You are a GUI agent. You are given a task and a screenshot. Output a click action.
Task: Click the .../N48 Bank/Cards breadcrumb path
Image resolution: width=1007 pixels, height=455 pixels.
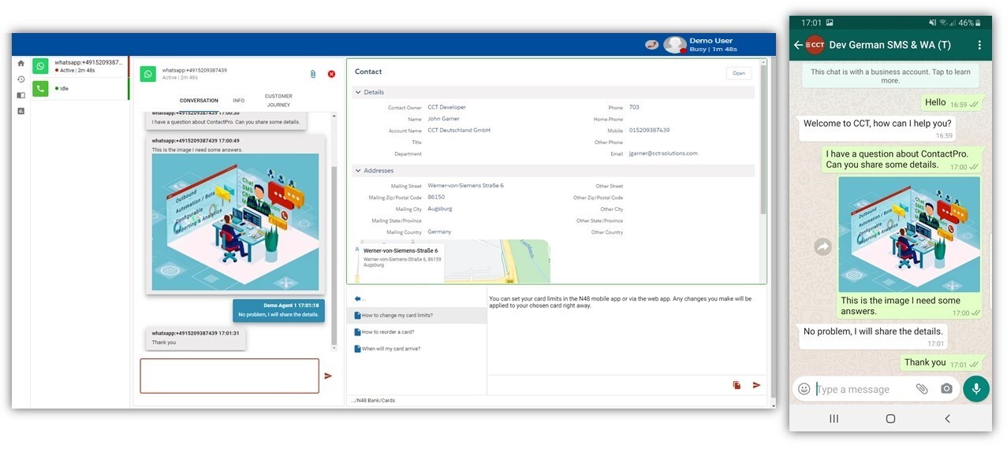tap(373, 401)
